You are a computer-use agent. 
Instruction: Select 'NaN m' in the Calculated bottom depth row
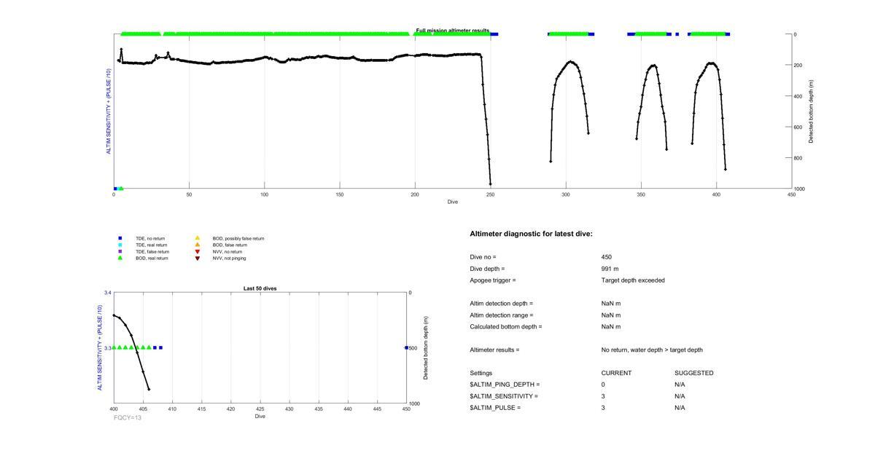(x=611, y=326)
